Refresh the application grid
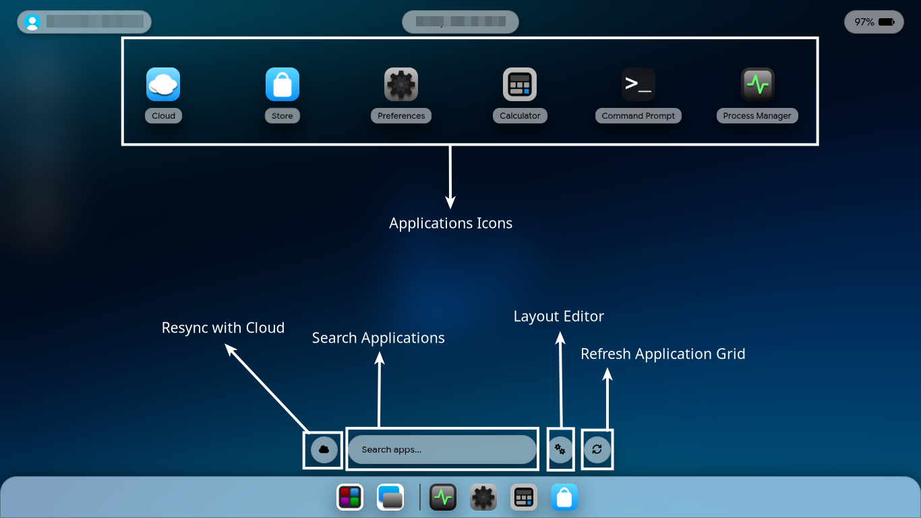Viewport: 921px width, 518px height. point(597,449)
